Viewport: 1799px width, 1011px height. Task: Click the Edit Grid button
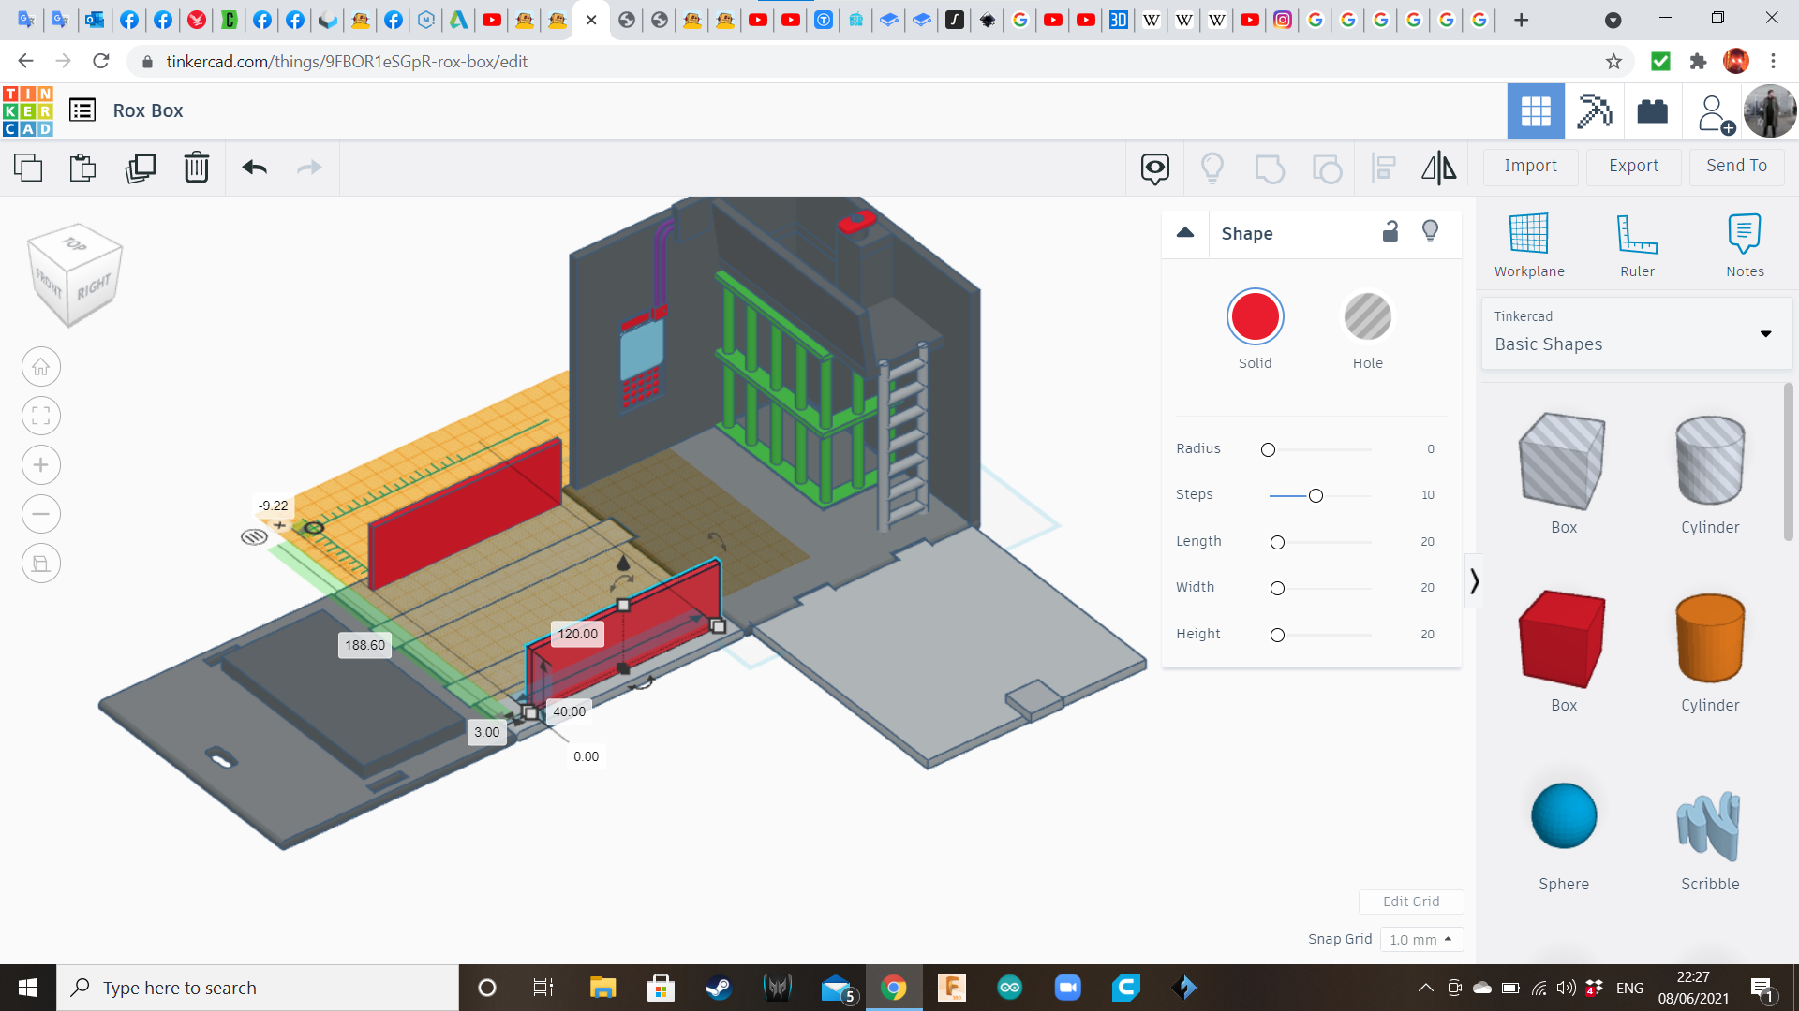click(x=1410, y=901)
